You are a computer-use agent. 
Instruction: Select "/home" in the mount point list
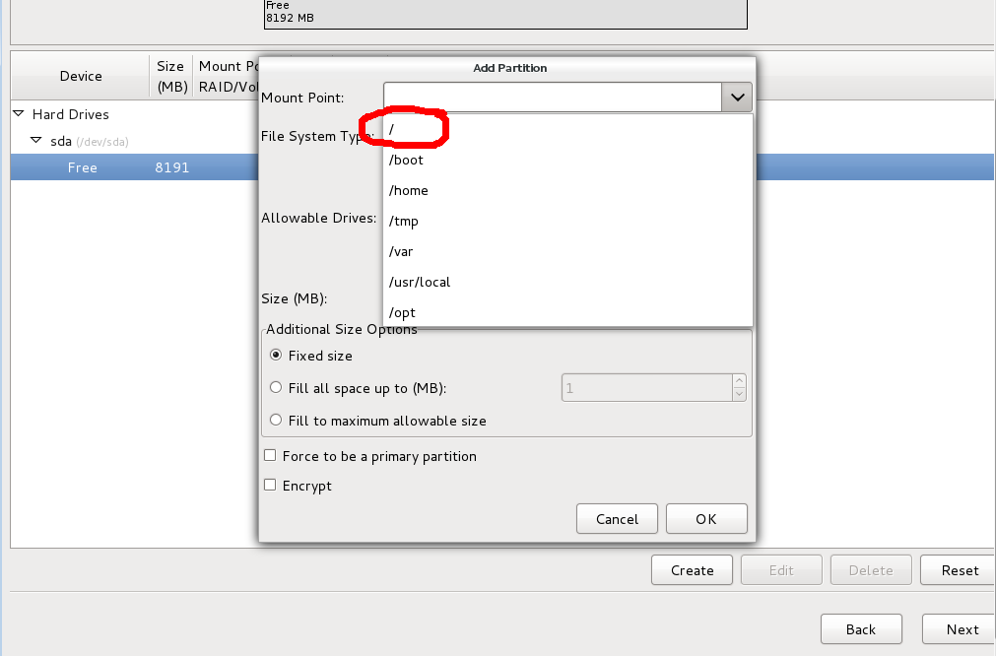click(x=408, y=190)
